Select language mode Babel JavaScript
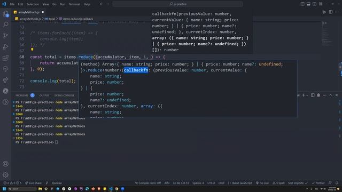This screenshot has height=192, width=342. coord(240,183)
